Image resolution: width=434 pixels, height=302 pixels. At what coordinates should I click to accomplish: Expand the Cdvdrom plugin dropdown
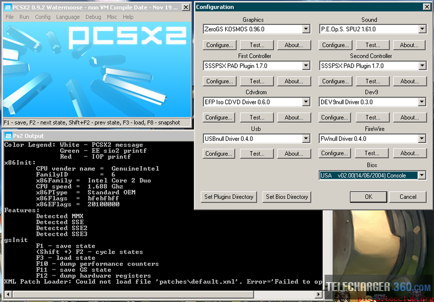coord(306,102)
